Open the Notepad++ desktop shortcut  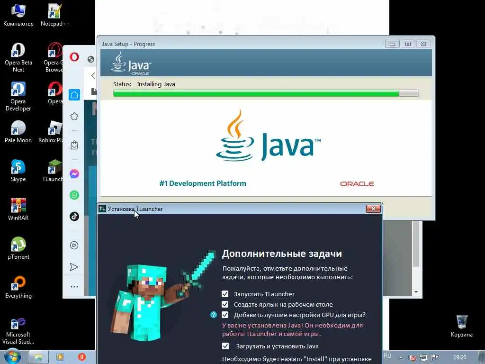coord(55,15)
